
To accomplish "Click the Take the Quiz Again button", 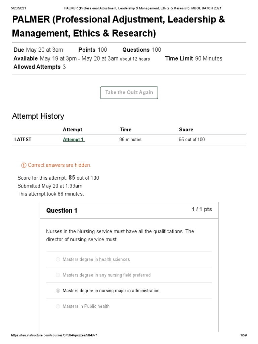I will click(x=129, y=93).
